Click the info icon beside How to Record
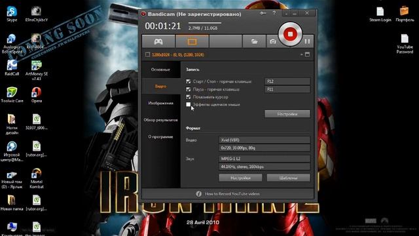419x236 pixels. (198, 194)
